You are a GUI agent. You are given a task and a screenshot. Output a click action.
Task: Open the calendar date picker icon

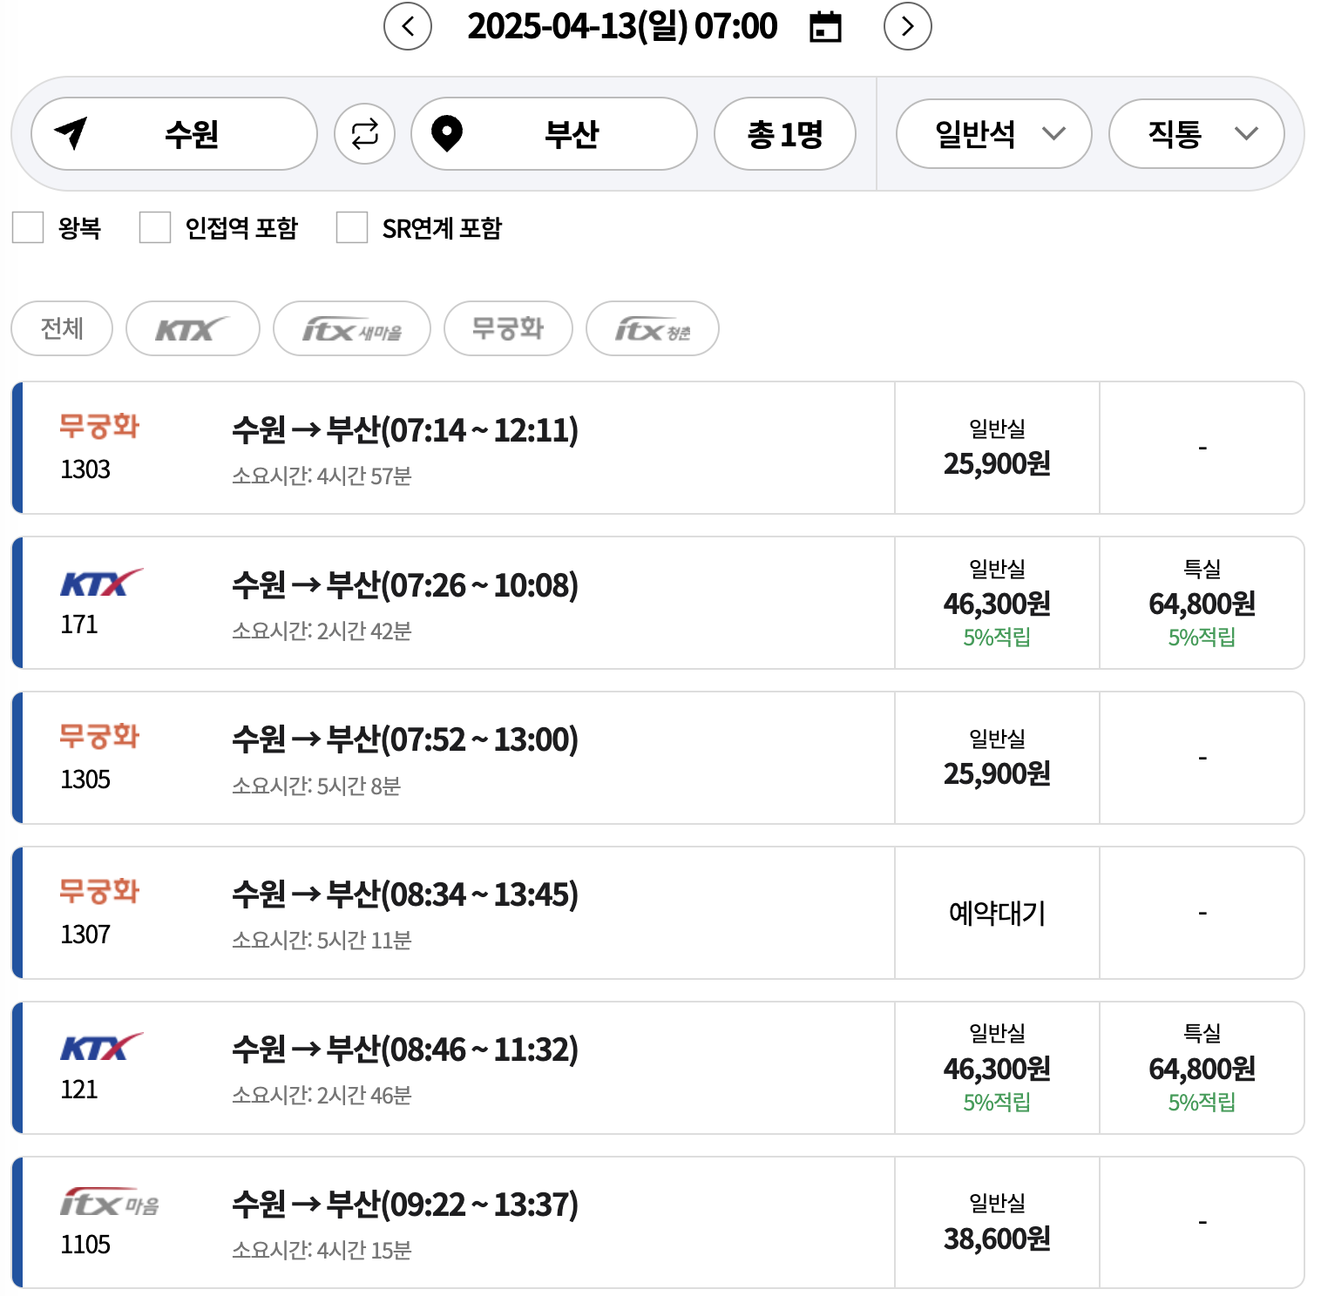(825, 27)
